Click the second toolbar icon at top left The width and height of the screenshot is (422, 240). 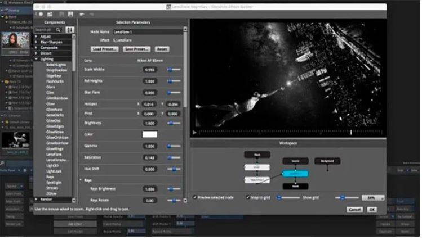[50, 13]
